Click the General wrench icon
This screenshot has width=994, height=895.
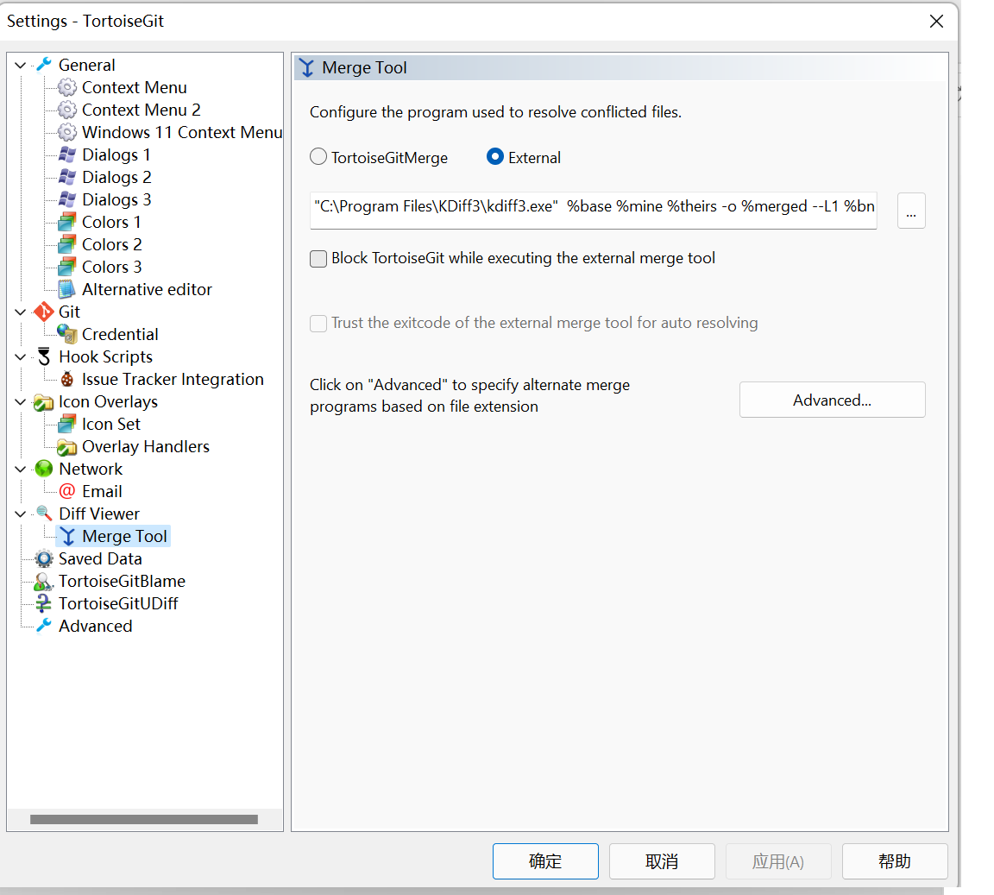pos(44,65)
